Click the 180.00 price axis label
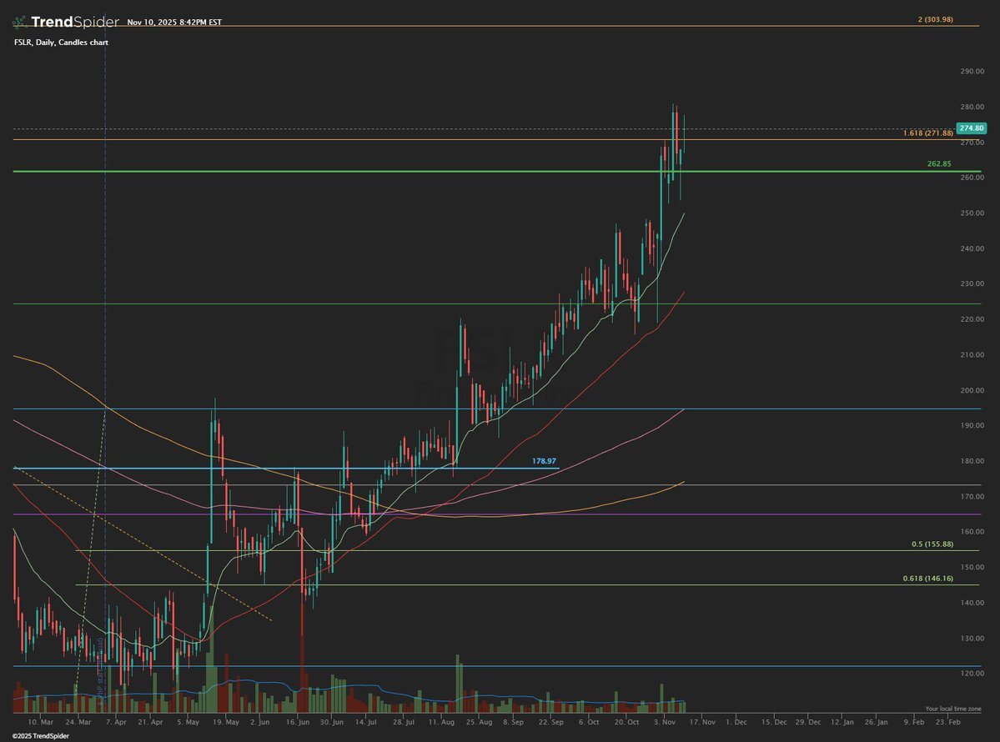The image size is (1000, 742). 972,462
